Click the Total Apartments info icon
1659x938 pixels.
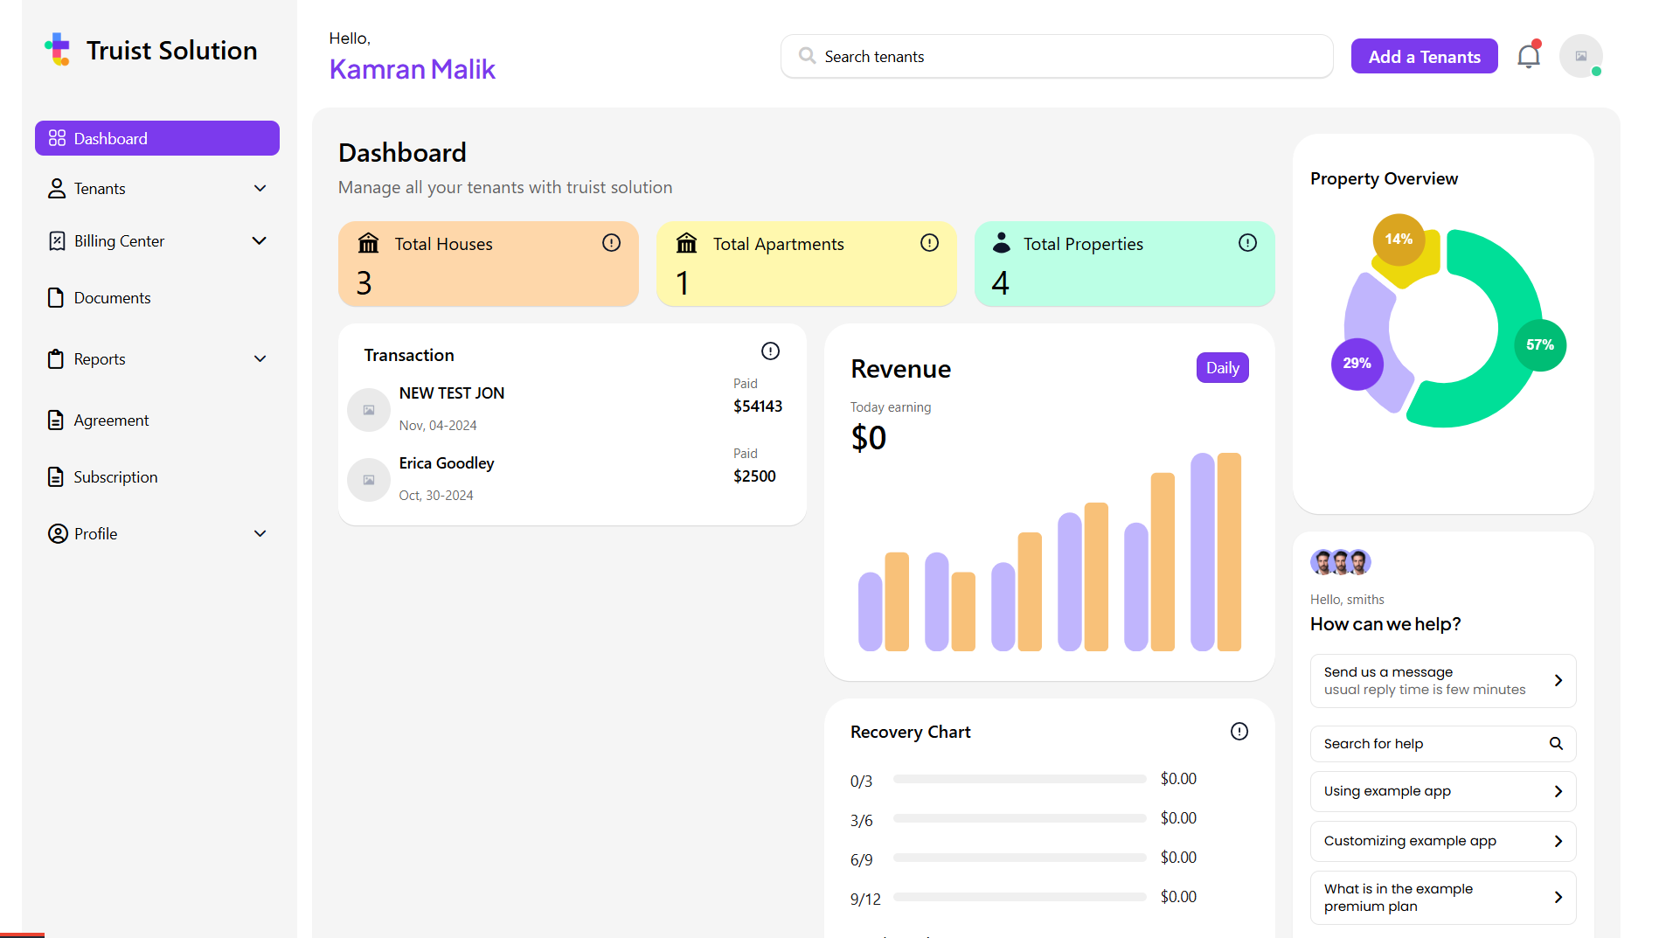click(929, 243)
